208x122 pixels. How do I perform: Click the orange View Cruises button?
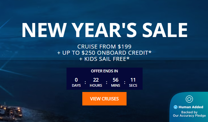click(104, 99)
